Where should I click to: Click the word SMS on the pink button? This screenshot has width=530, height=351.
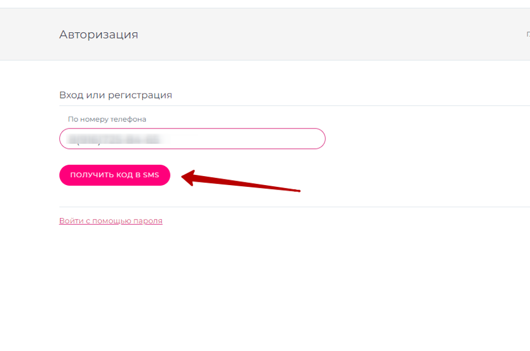pyautogui.click(x=151, y=175)
